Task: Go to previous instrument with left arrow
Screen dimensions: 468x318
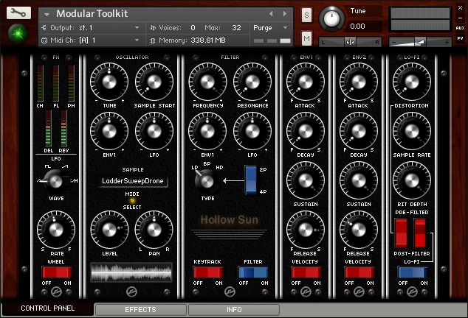Action: pos(271,13)
